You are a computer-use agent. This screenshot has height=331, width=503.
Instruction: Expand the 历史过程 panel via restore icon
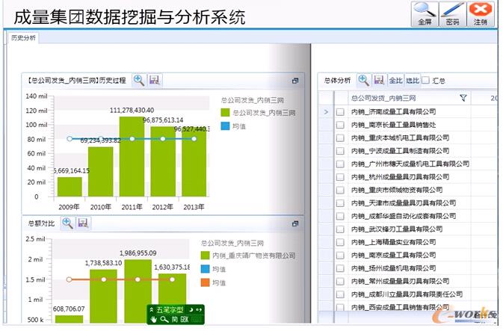point(295,80)
